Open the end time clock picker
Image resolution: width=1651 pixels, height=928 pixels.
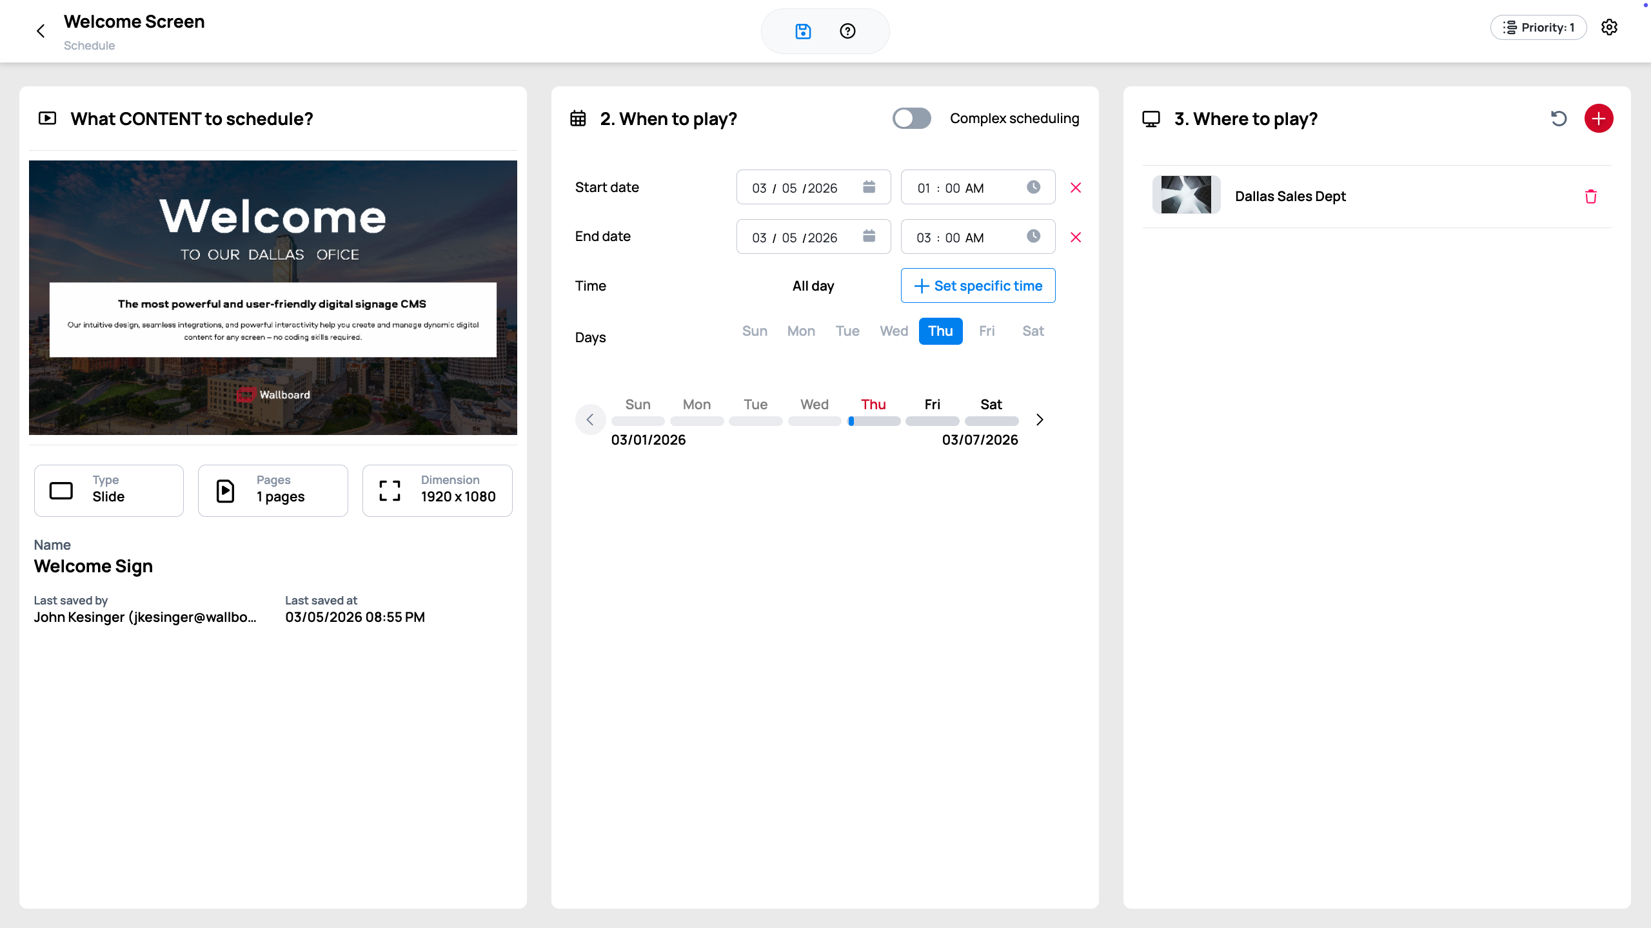[x=1033, y=237]
